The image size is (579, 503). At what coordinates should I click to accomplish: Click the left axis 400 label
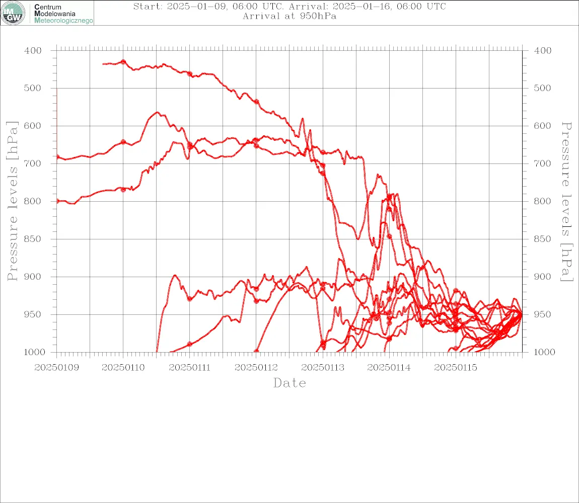click(33, 51)
